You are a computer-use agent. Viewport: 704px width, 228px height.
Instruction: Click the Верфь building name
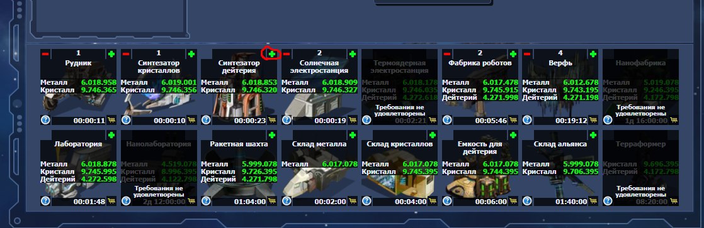(560, 63)
